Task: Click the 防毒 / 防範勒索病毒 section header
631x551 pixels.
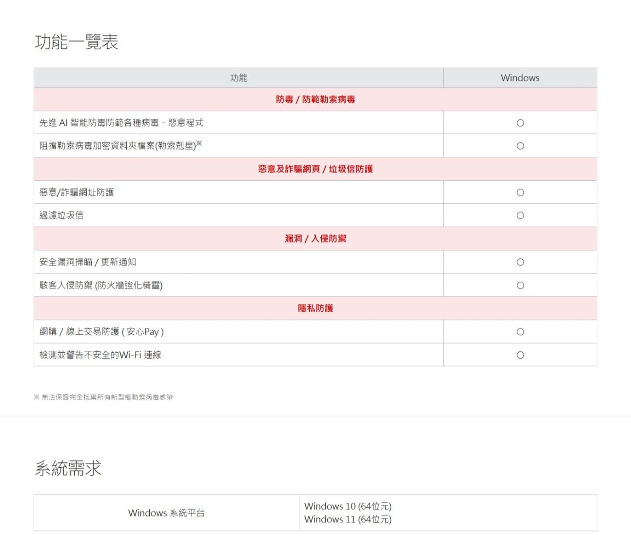Action: [315, 99]
